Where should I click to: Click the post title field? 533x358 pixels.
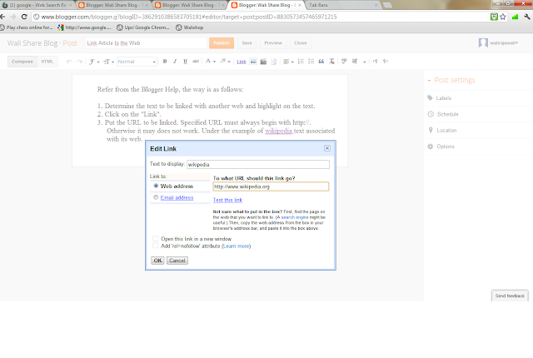pos(146,42)
